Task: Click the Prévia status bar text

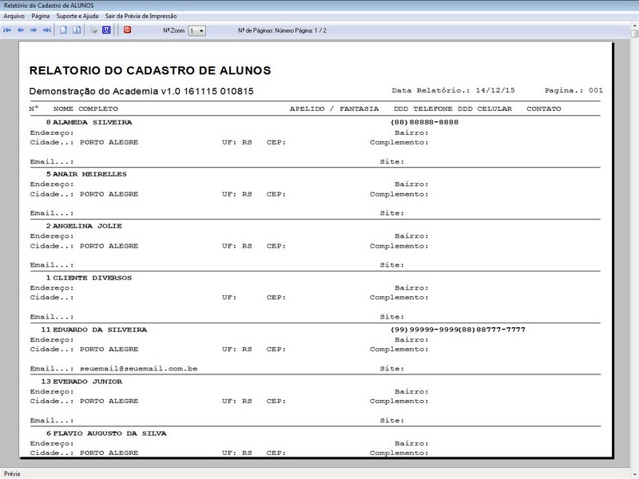Action: 12,473
